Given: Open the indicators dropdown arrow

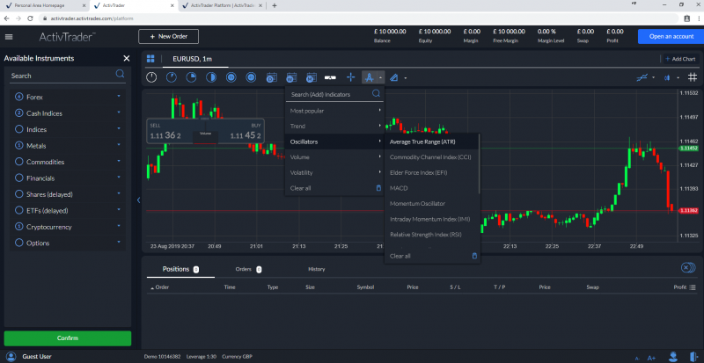Looking at the screenshot, I should pyautogui.click(x=381, y=77).
